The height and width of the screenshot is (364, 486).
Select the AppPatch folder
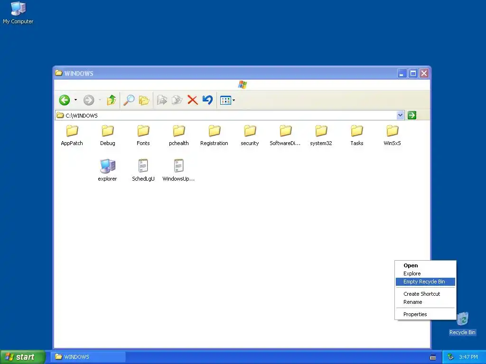point(72,135)
